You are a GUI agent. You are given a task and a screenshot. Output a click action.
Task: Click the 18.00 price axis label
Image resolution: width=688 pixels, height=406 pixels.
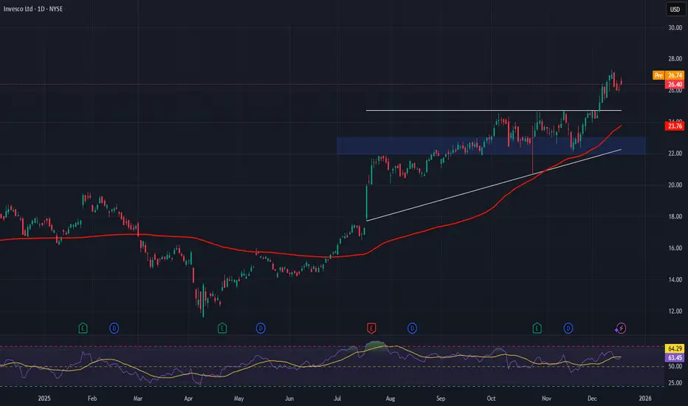(x=675, y=217)
